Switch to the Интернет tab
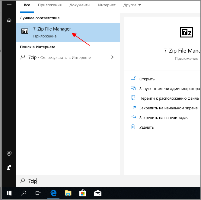This screenshot has height=200, width=201. tap(107, 5)
